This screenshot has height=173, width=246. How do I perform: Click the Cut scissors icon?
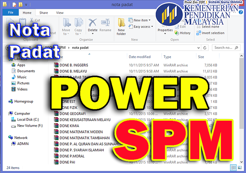tap(32, 20)
